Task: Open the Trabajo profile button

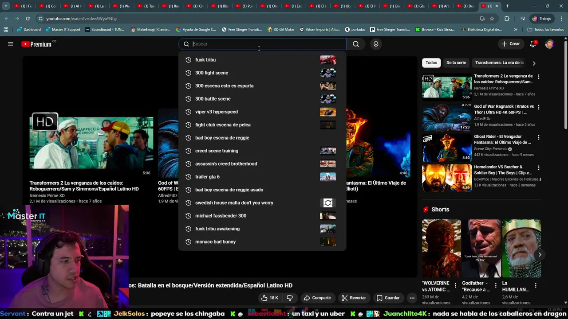Action: pyautogui.click(x=542, y=19)
